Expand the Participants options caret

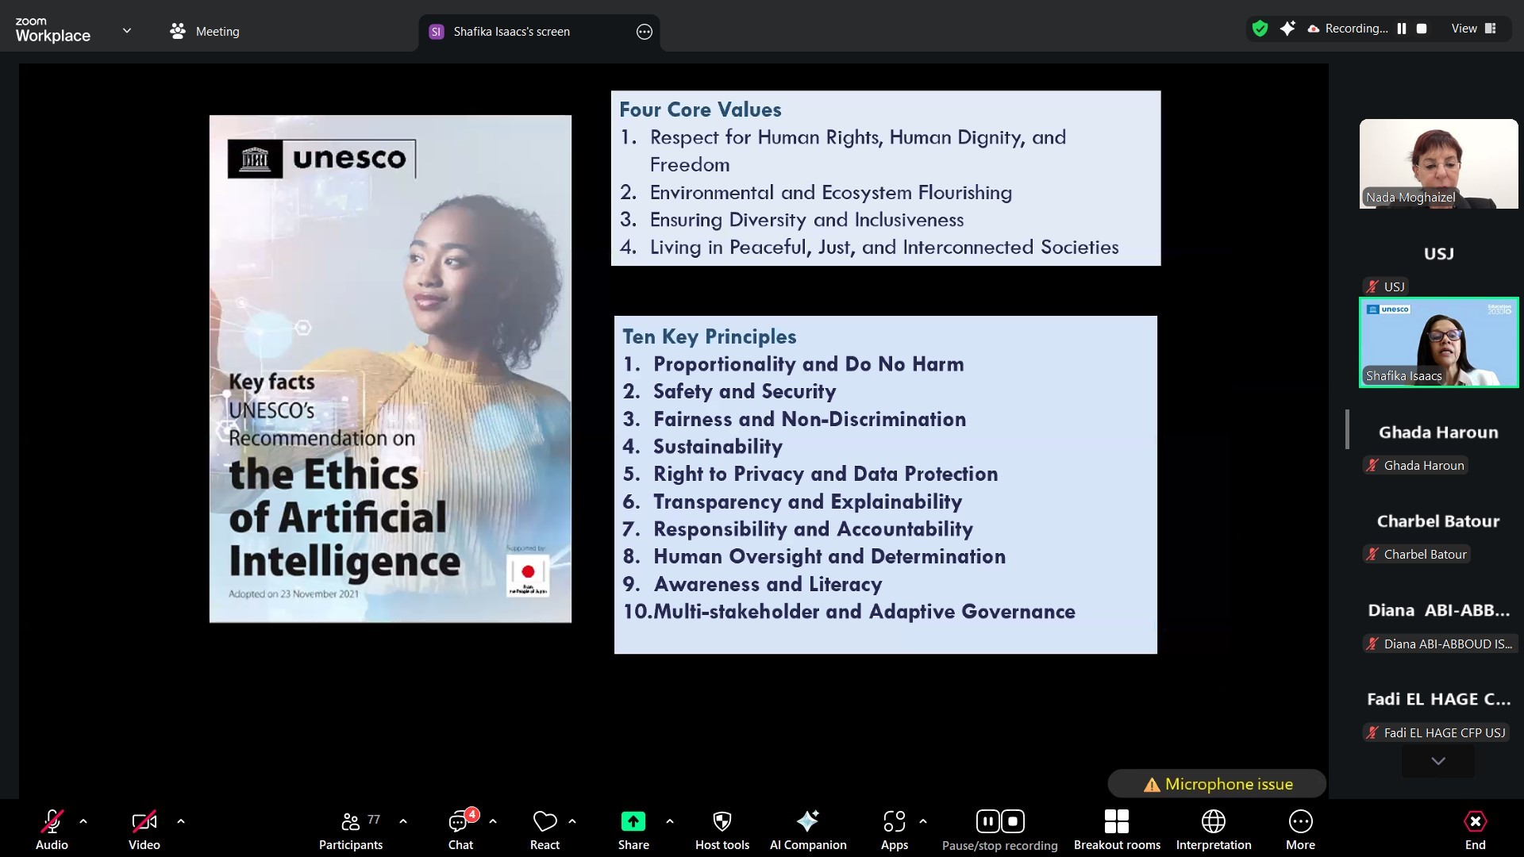403,821
